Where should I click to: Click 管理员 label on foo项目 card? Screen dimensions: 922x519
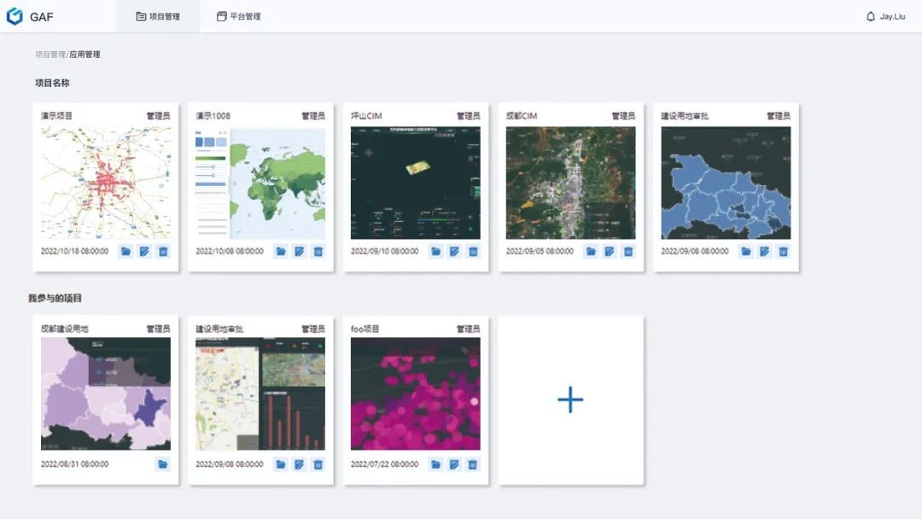pyautogui.click(x=468, y=329)
